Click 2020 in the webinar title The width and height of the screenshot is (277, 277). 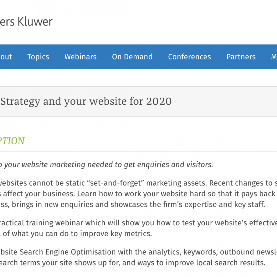coord(159,101)
